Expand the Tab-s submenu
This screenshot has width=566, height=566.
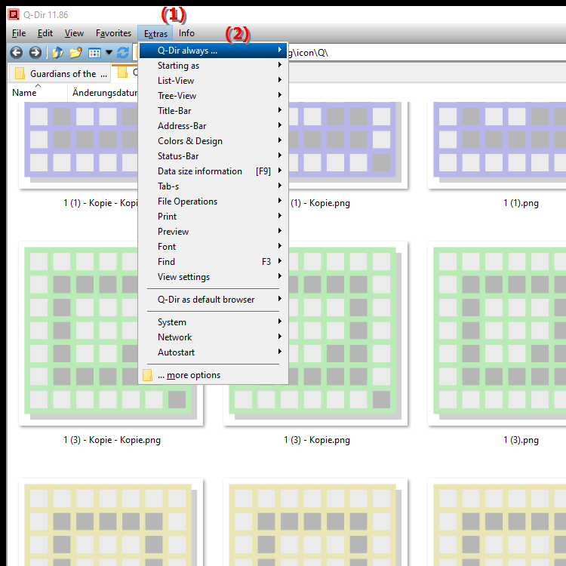(x=213, y=186)
